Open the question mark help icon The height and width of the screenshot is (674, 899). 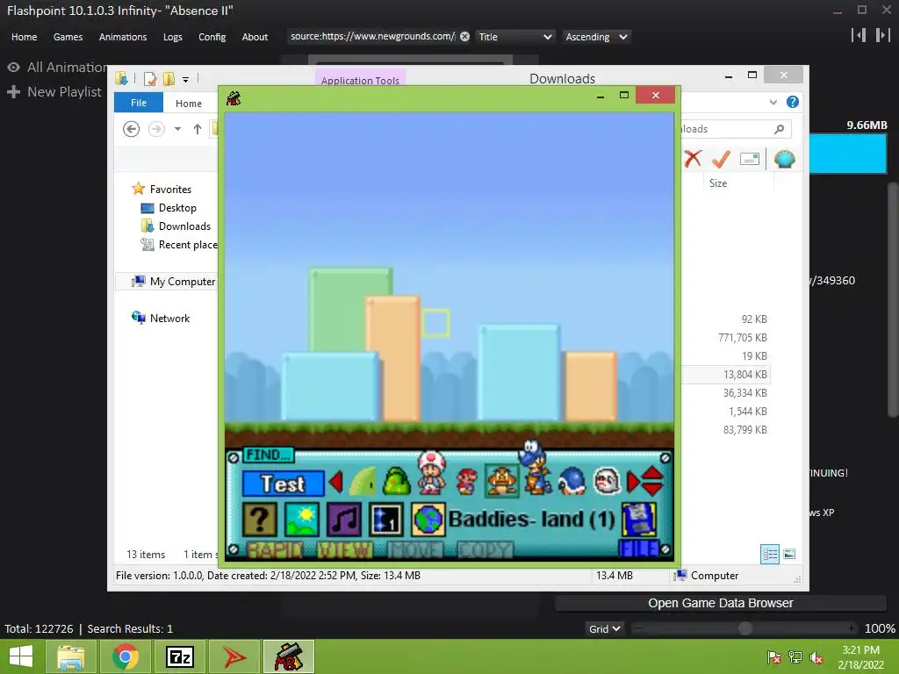[x=259, y=520]
